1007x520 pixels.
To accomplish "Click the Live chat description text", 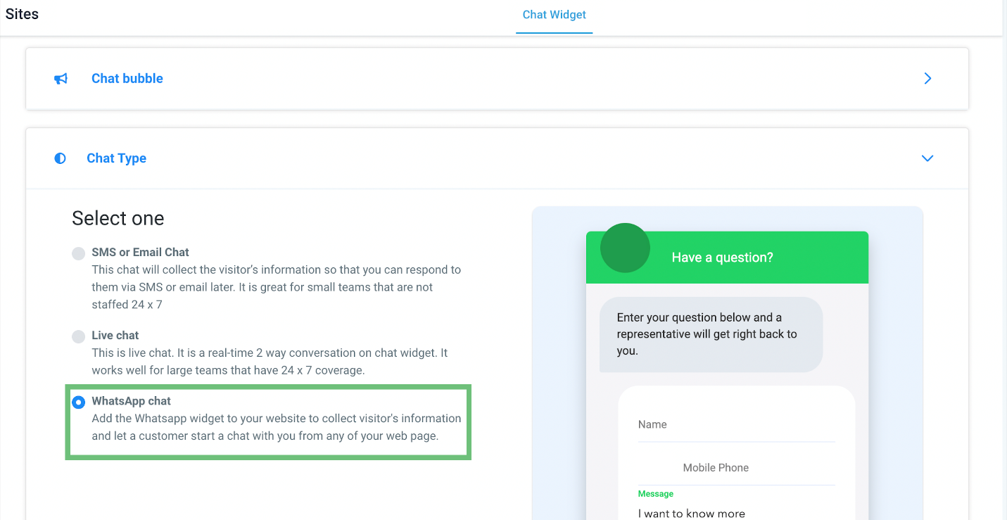I will point(270,362).
